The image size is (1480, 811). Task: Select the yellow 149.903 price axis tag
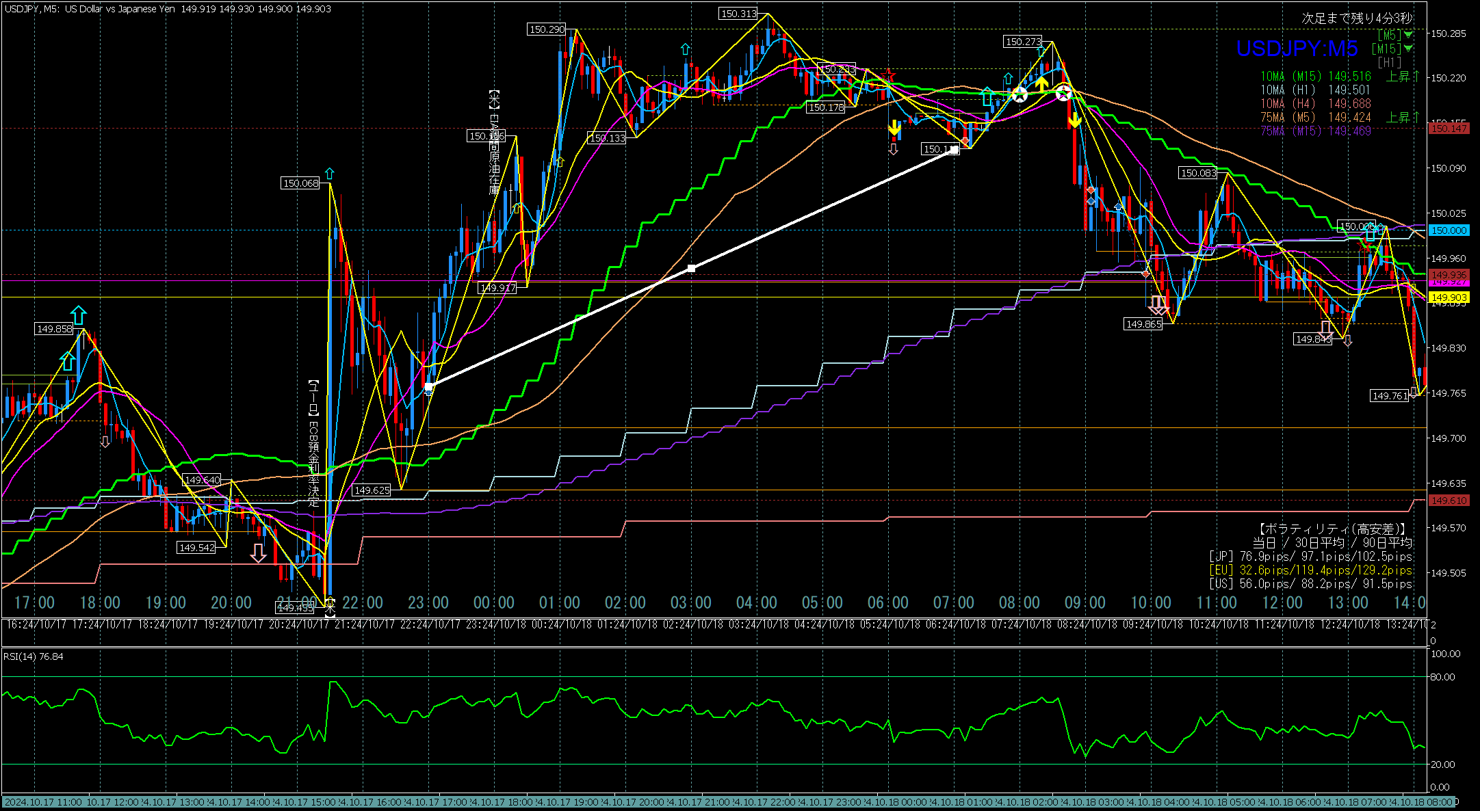(x=1449, y=297)
